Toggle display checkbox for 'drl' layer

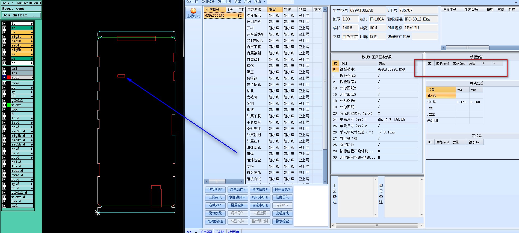coord(4,69)
